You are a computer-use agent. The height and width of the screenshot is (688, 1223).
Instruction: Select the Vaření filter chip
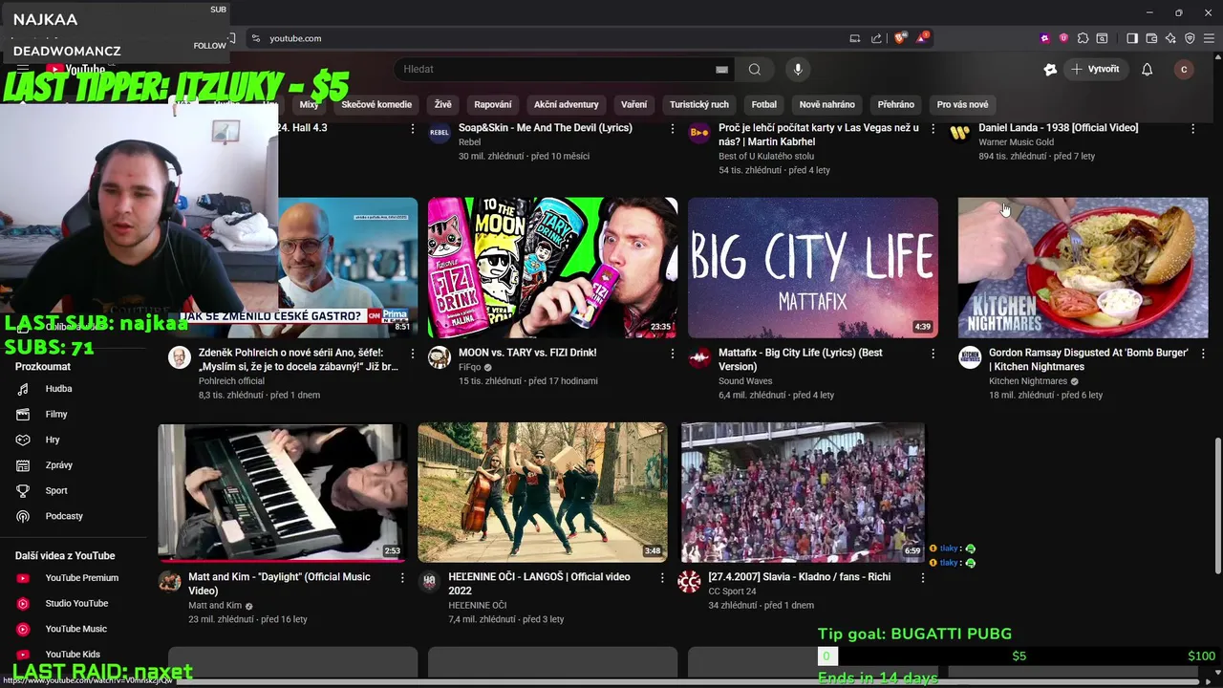633,104
